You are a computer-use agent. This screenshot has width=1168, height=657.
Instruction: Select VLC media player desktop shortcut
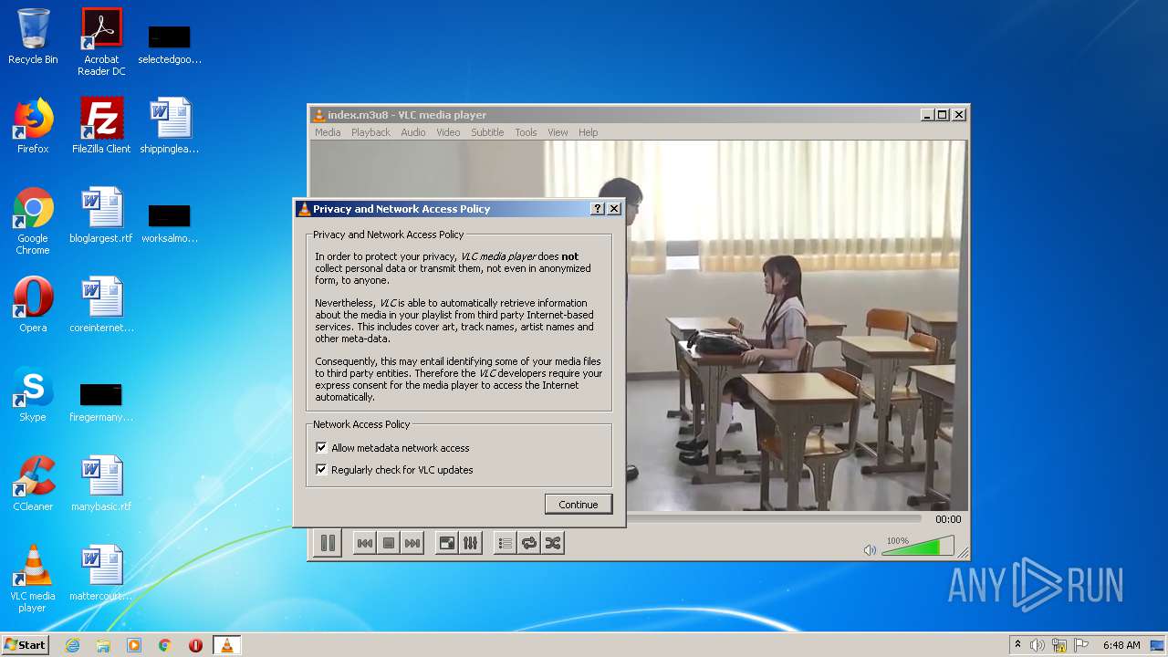33,579
